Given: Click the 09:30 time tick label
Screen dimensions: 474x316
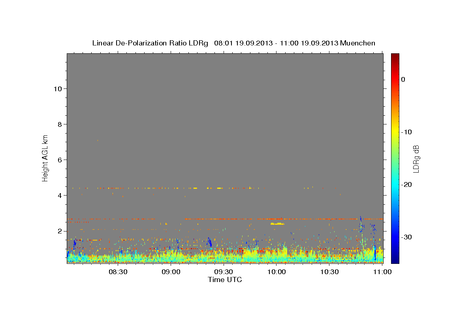Looking at the screenshot, I should (224, 272).
